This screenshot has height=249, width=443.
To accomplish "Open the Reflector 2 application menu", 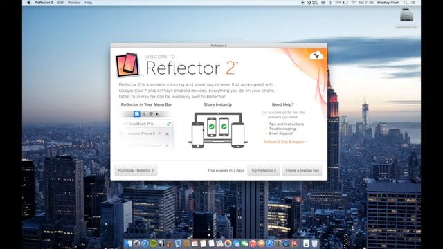I will [44, 3].
